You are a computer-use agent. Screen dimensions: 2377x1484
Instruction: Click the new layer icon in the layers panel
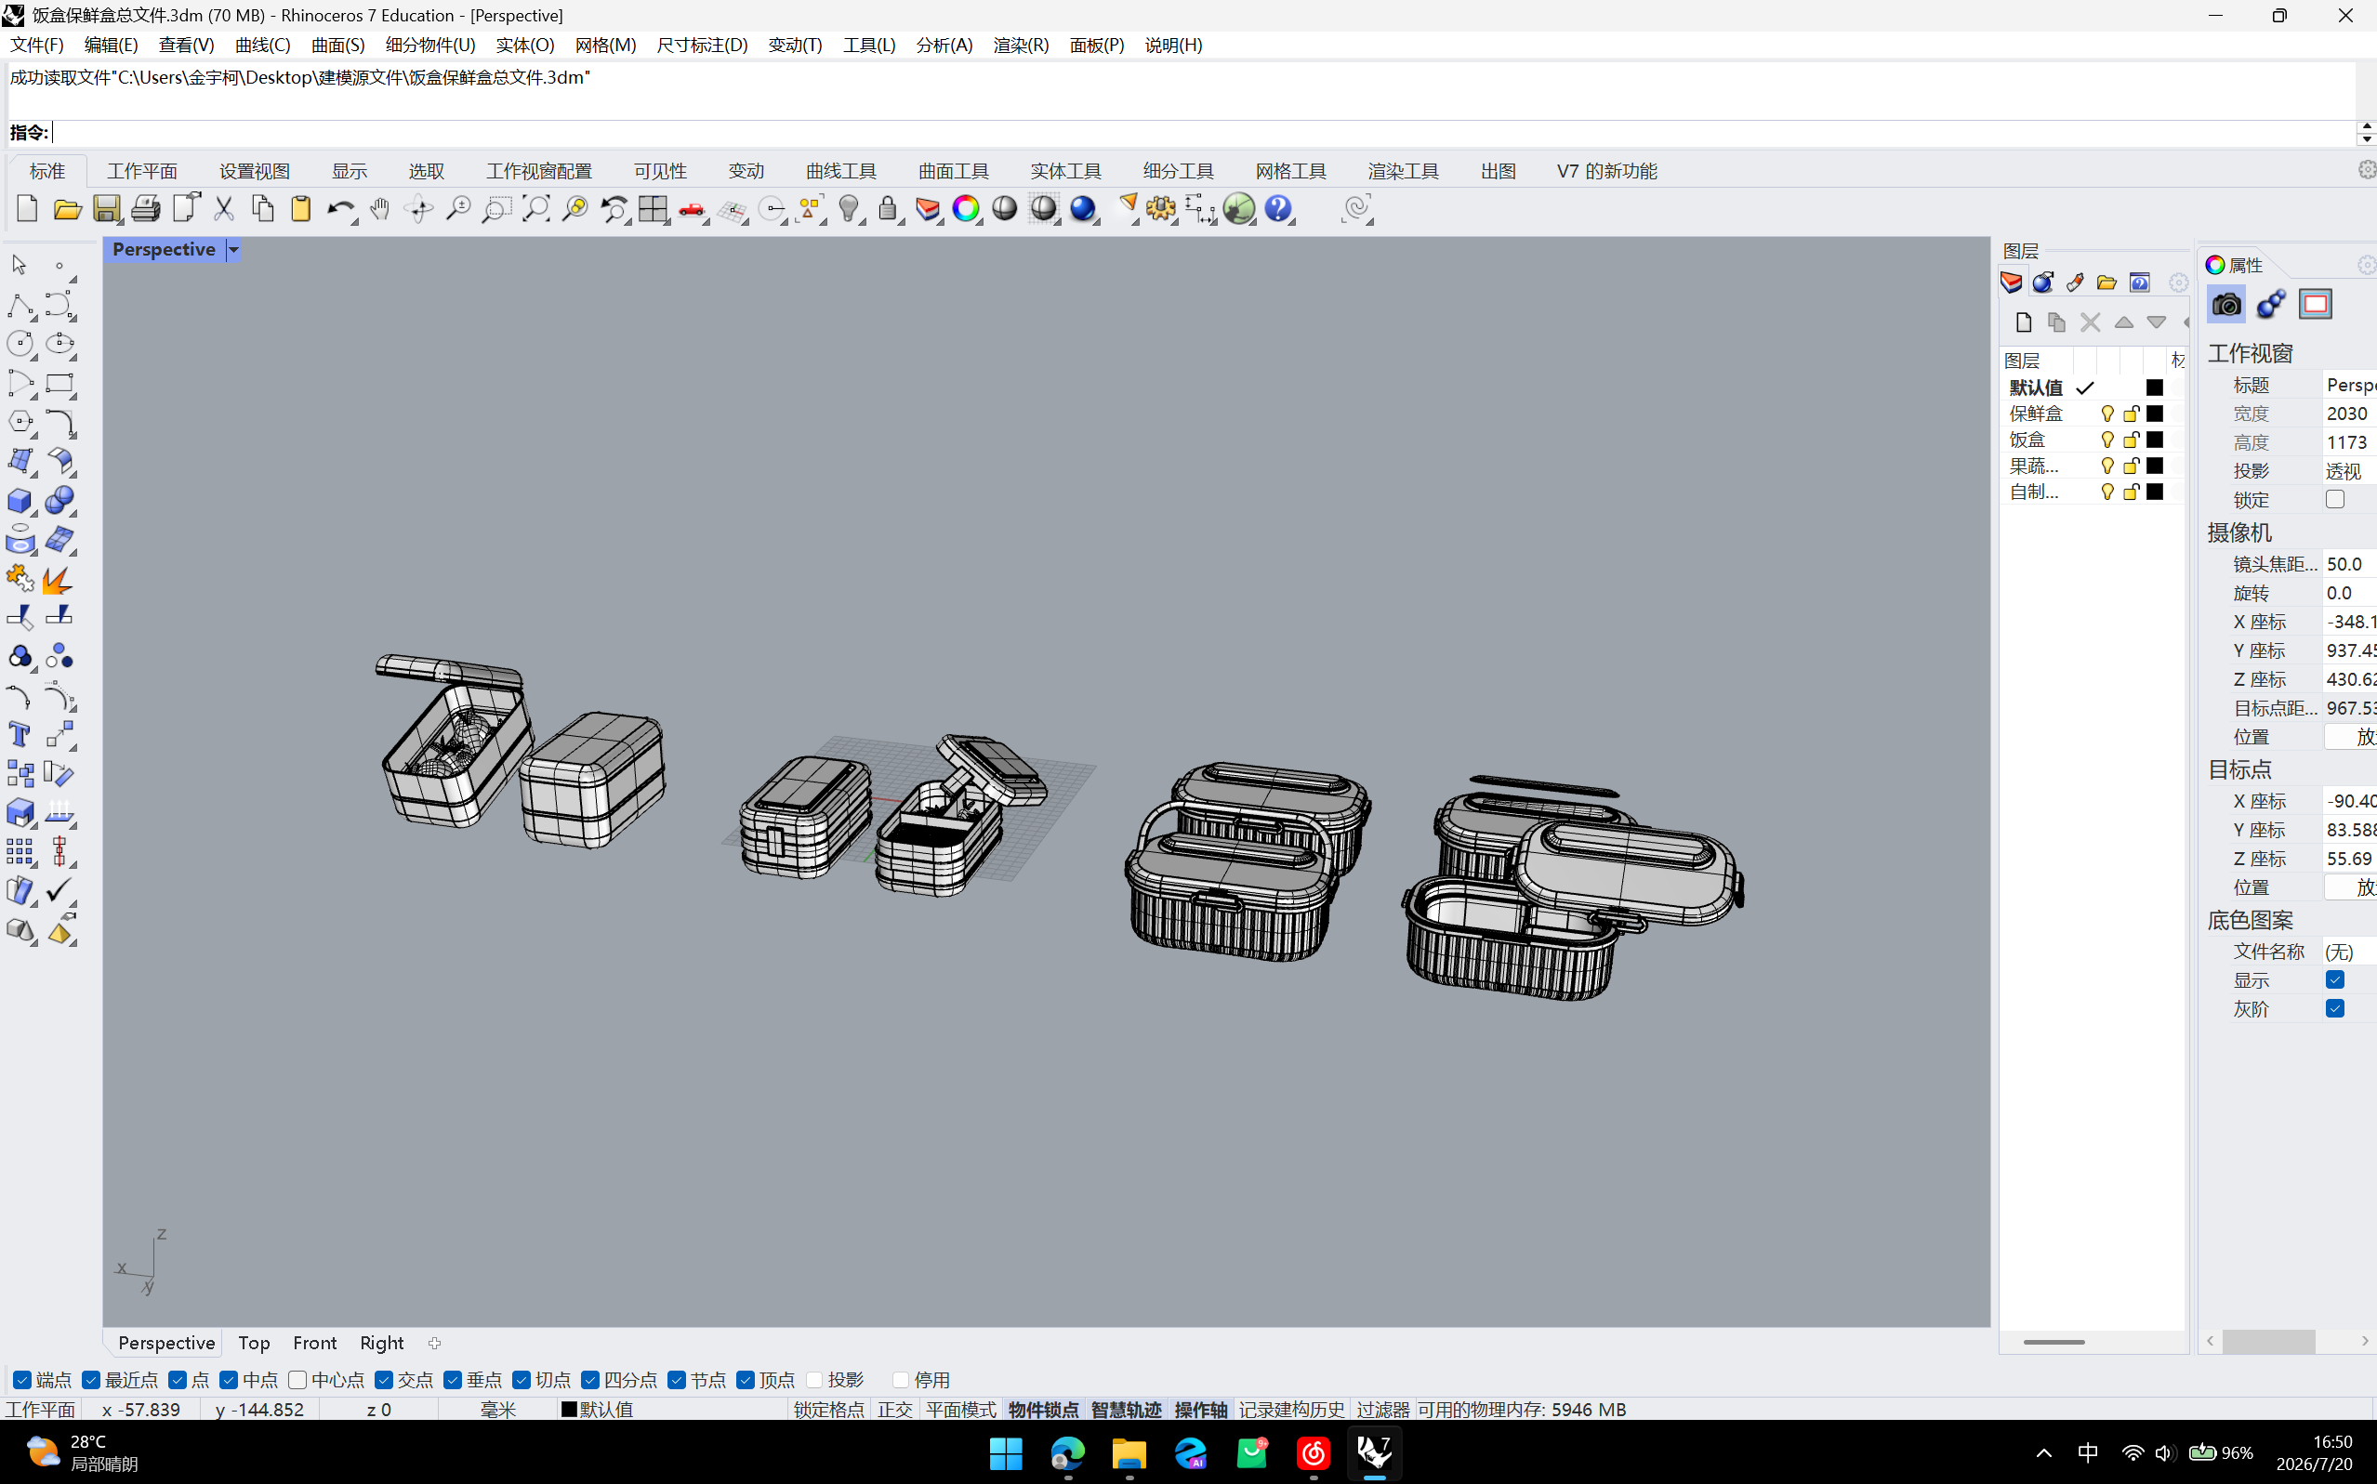pos(2023,322)
